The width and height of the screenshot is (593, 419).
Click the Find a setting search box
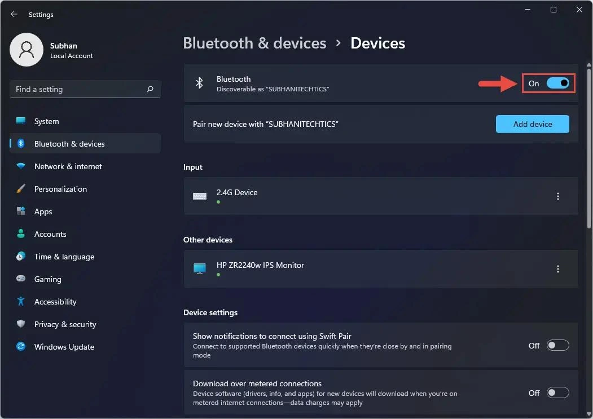pos(85,89)
